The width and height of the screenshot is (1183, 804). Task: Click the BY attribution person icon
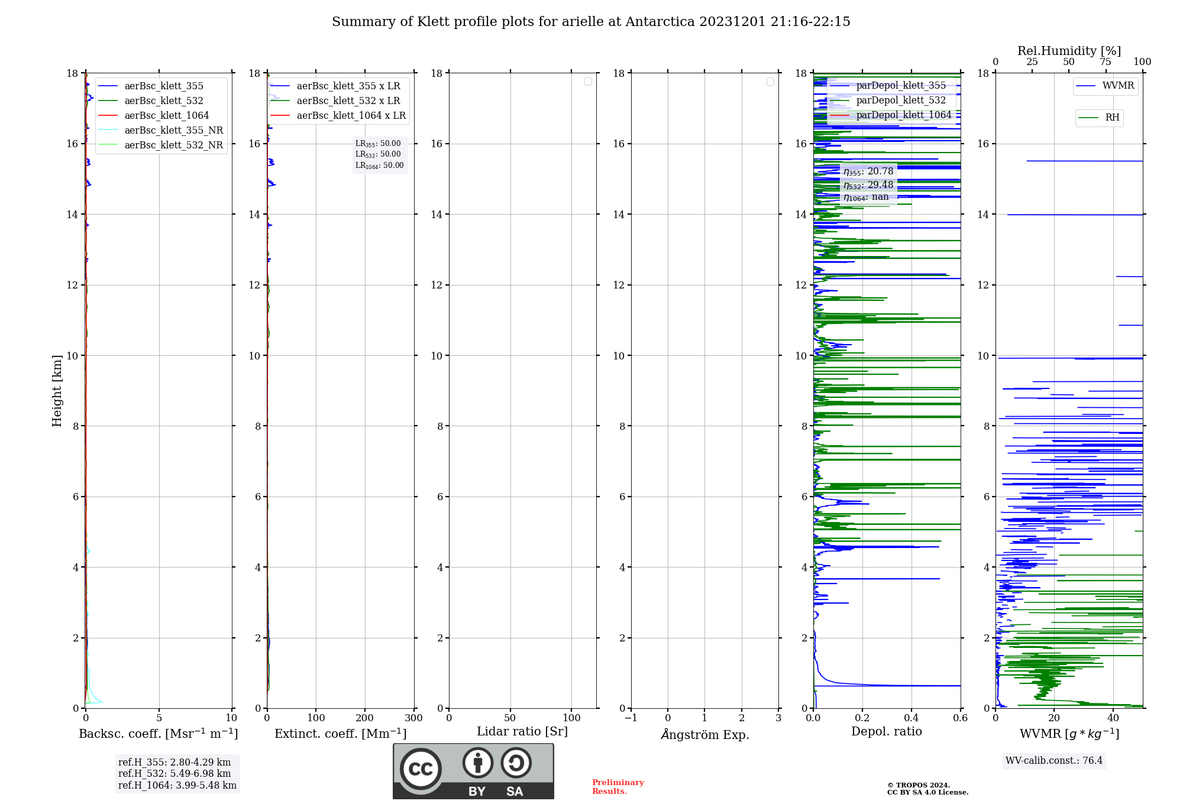coord(478,763)
